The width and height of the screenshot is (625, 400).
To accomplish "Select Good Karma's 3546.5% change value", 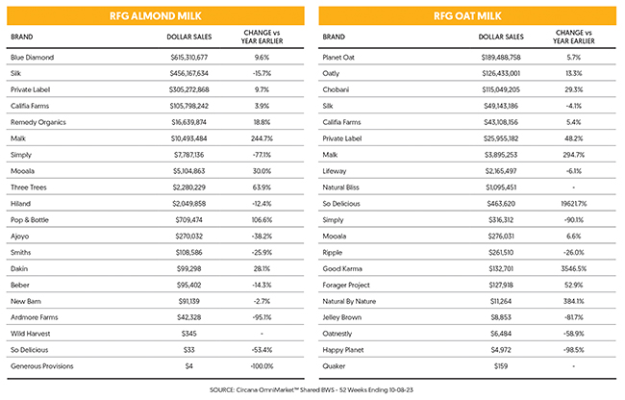I will 574,269.
